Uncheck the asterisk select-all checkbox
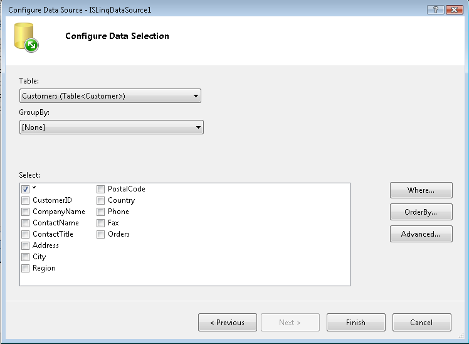 pyautogui.click(x=26, y=189)
